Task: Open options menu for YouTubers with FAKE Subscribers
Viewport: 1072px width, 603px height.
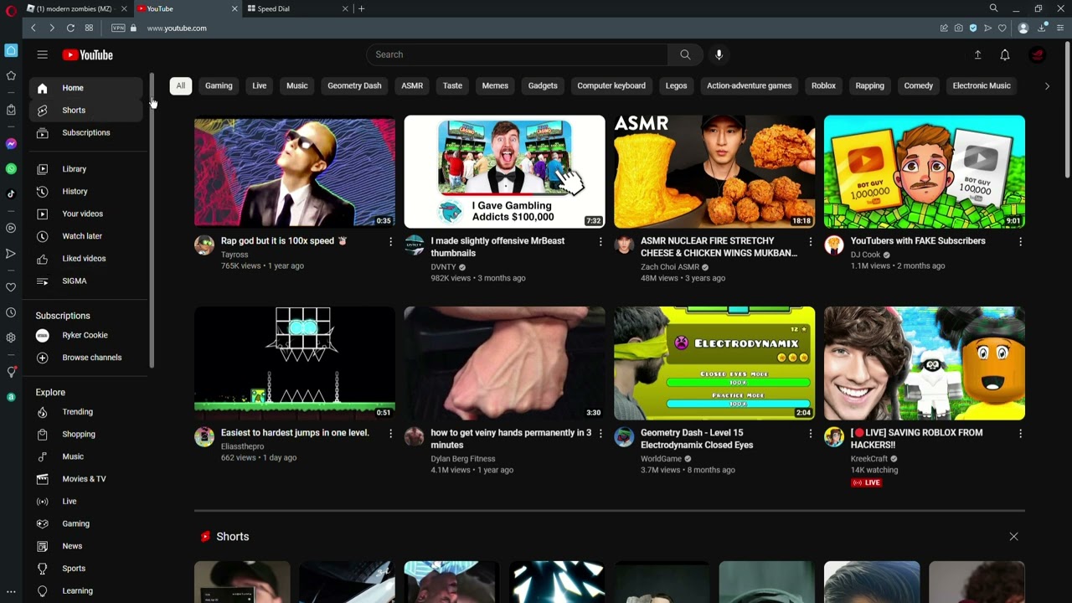Action: (1020, 241)
